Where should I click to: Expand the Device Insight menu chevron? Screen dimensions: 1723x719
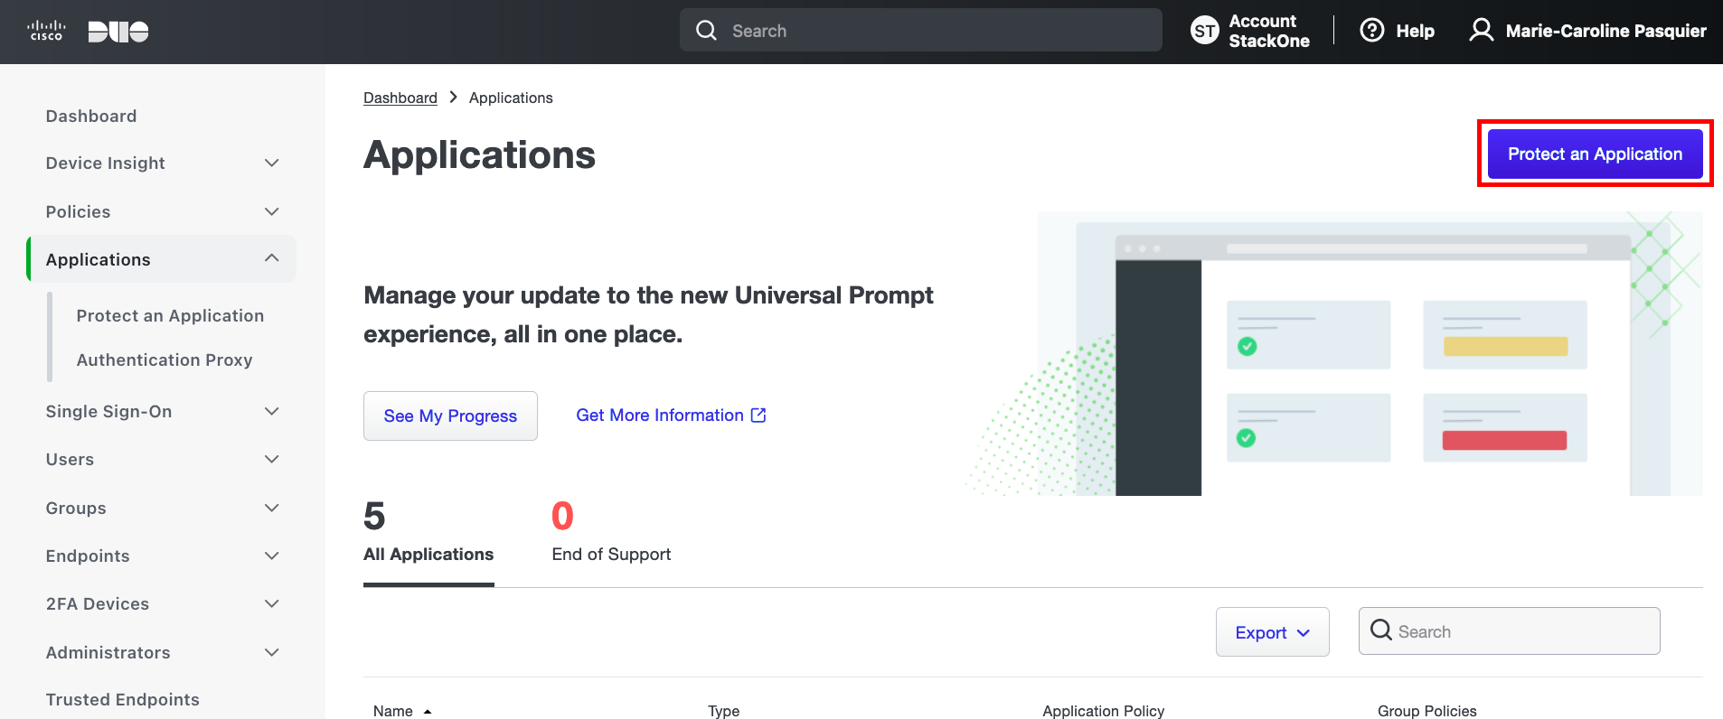click(x=271, y=163)
